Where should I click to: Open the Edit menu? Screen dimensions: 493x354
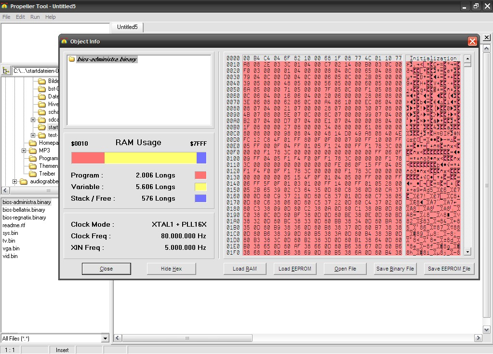click(x=20, y=17)
